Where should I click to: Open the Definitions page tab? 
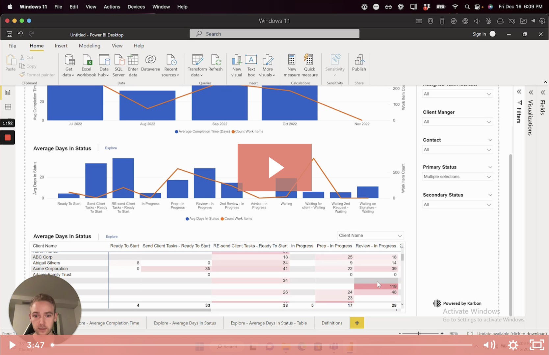coord(332,323)
